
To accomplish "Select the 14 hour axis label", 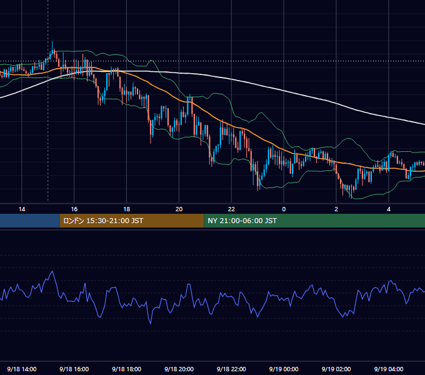I will click(22, 209).
